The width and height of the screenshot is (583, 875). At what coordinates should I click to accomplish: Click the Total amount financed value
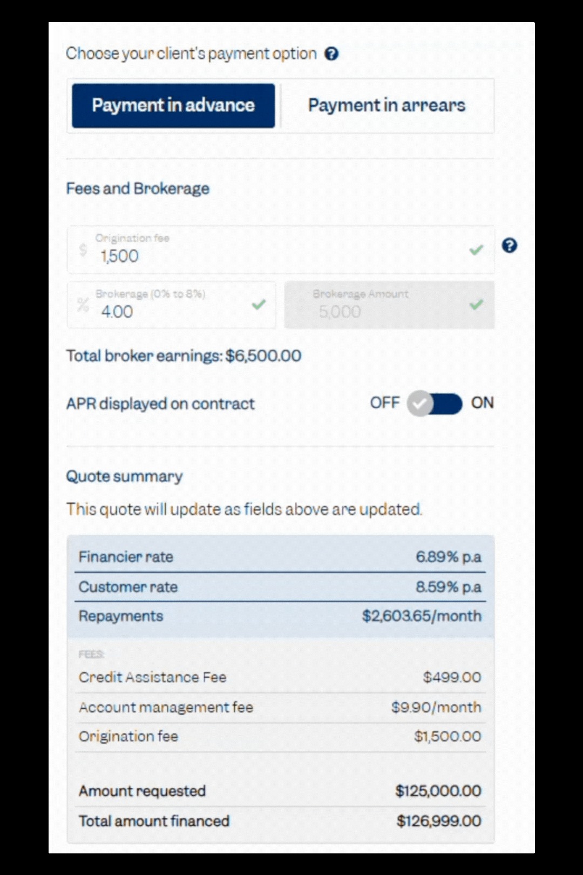point(438,822)
